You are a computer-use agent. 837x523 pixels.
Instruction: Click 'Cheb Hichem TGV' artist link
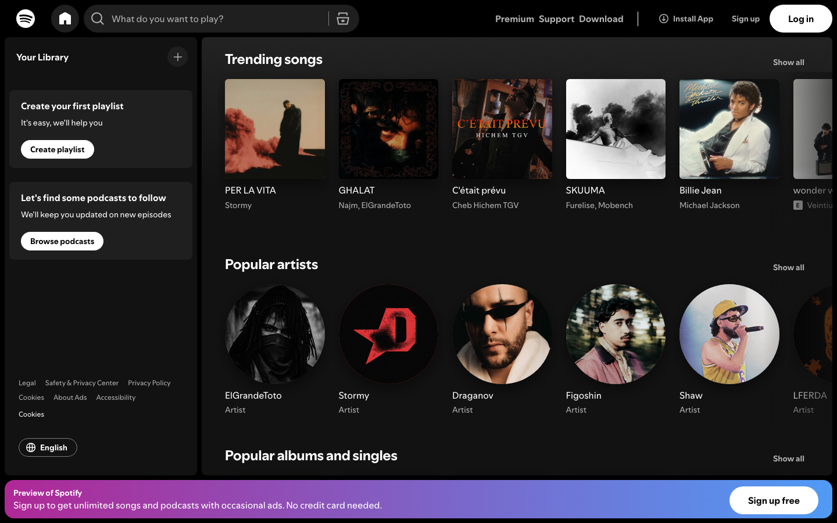[485, 205]
